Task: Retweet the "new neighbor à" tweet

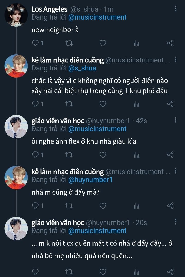Action: click(69, 43)
